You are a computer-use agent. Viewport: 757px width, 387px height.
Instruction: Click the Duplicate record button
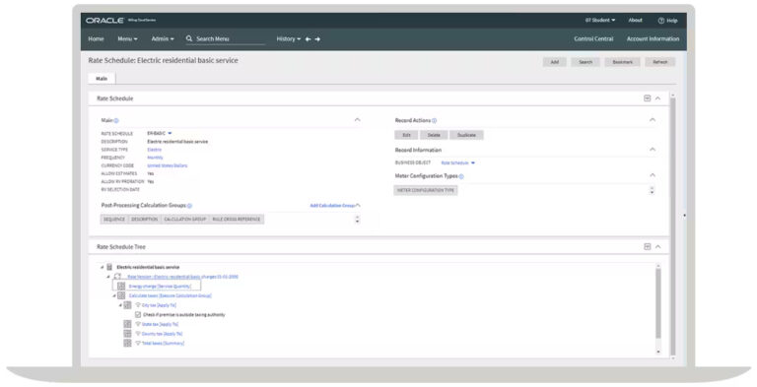[466, 135]
